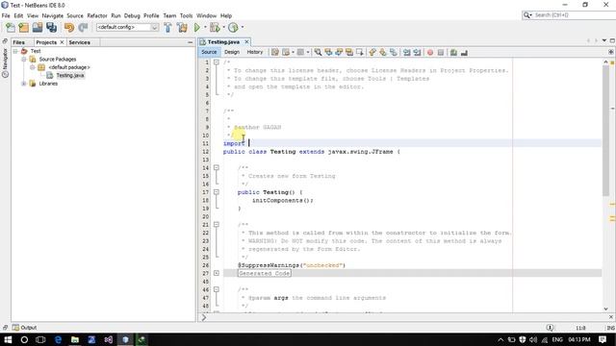
Task: Open Debug Project dropdown arrow
Action: pos(223,27)
